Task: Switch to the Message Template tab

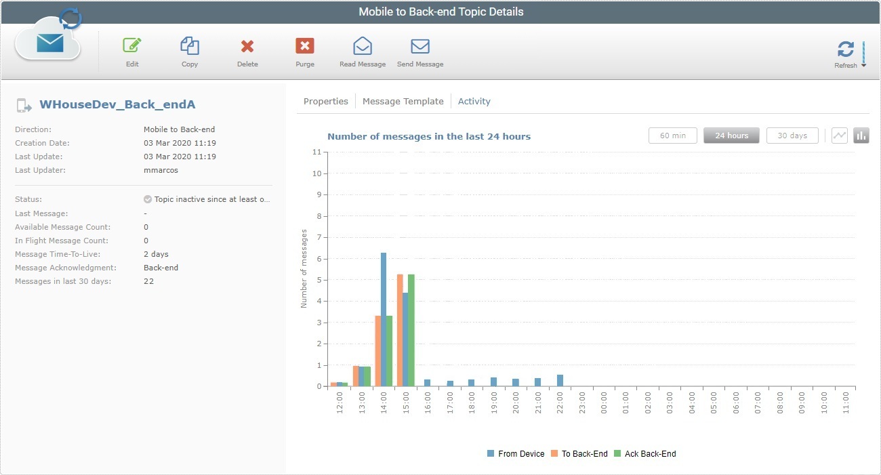Action: tap(403, 101)
